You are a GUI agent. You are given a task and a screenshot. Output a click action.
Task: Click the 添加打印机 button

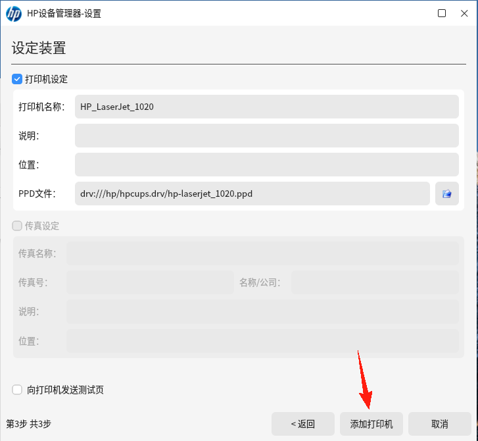pos(371,424)
